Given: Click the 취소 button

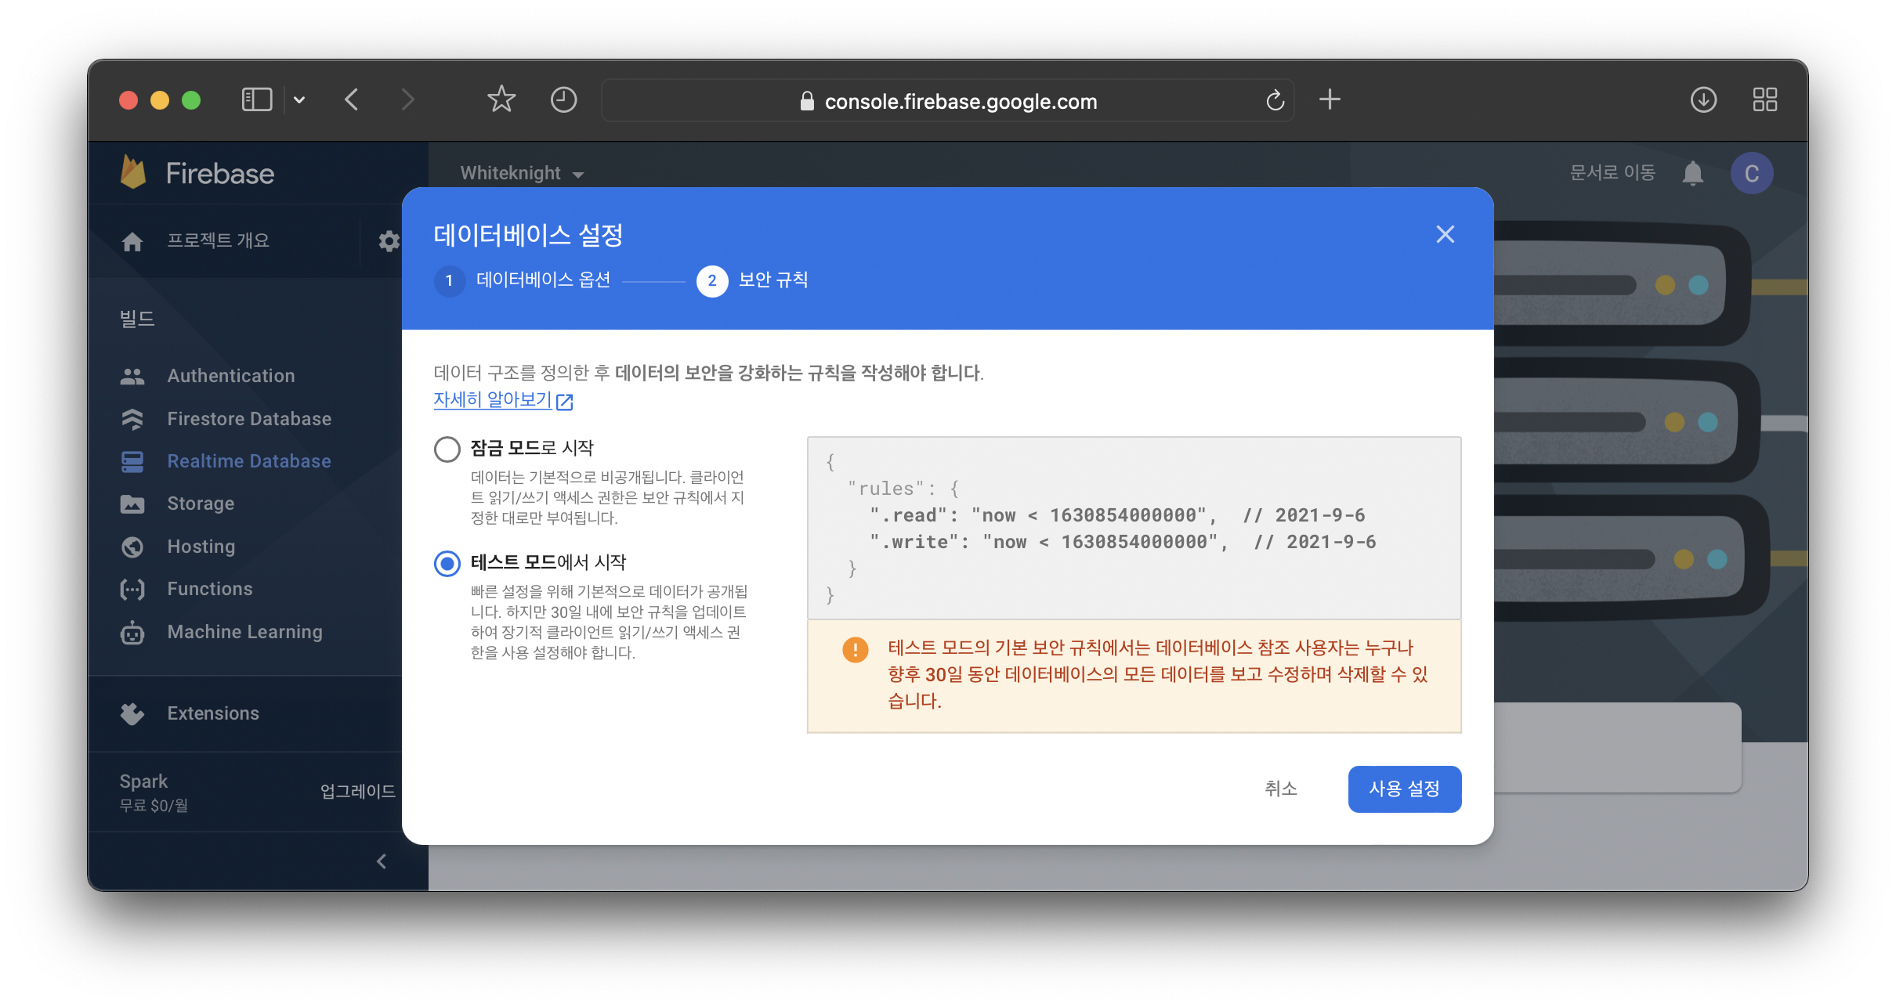Looking at the screenshot, I should click(1281, 789).
